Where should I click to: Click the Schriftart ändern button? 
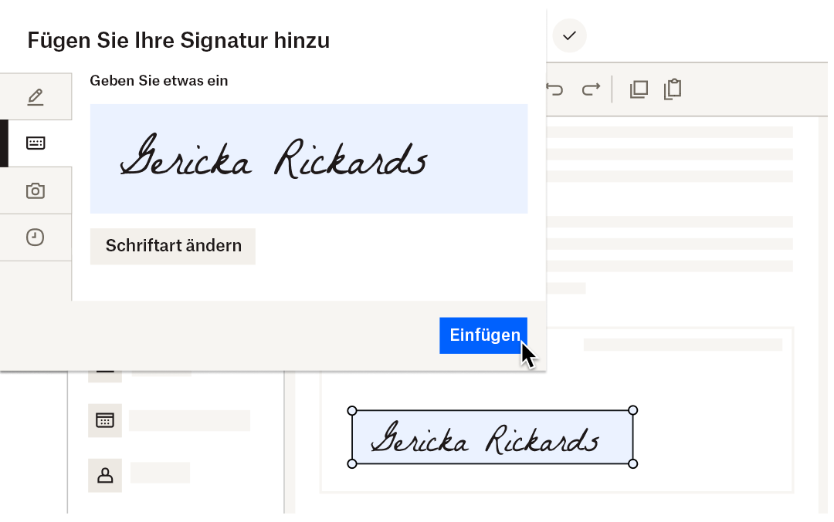[x=173, y=246]
